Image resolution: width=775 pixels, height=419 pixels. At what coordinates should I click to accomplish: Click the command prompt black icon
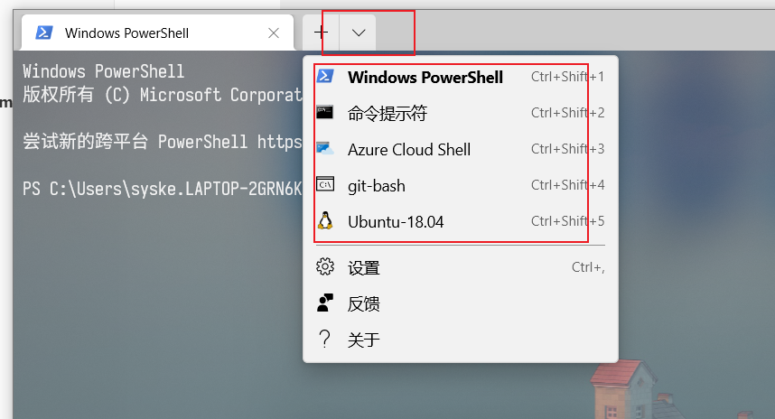[325, 112]
